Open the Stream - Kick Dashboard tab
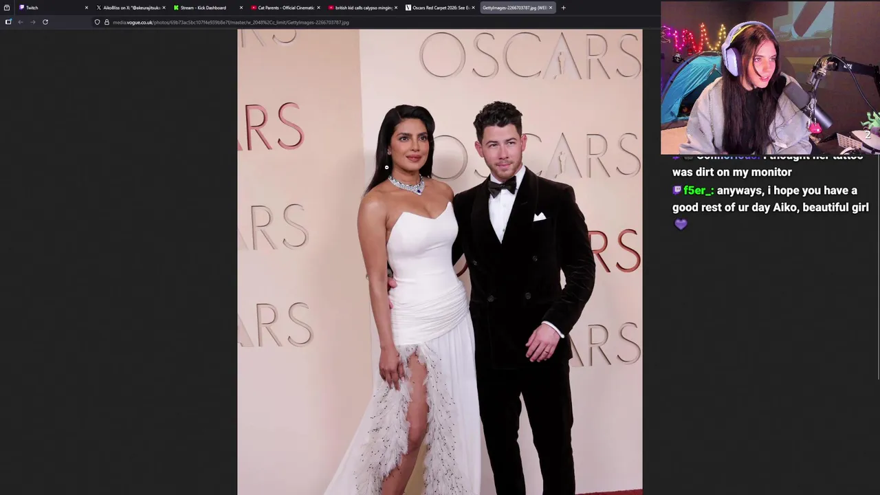The width and height of the screenshot is (880, 495). [208, 8]
